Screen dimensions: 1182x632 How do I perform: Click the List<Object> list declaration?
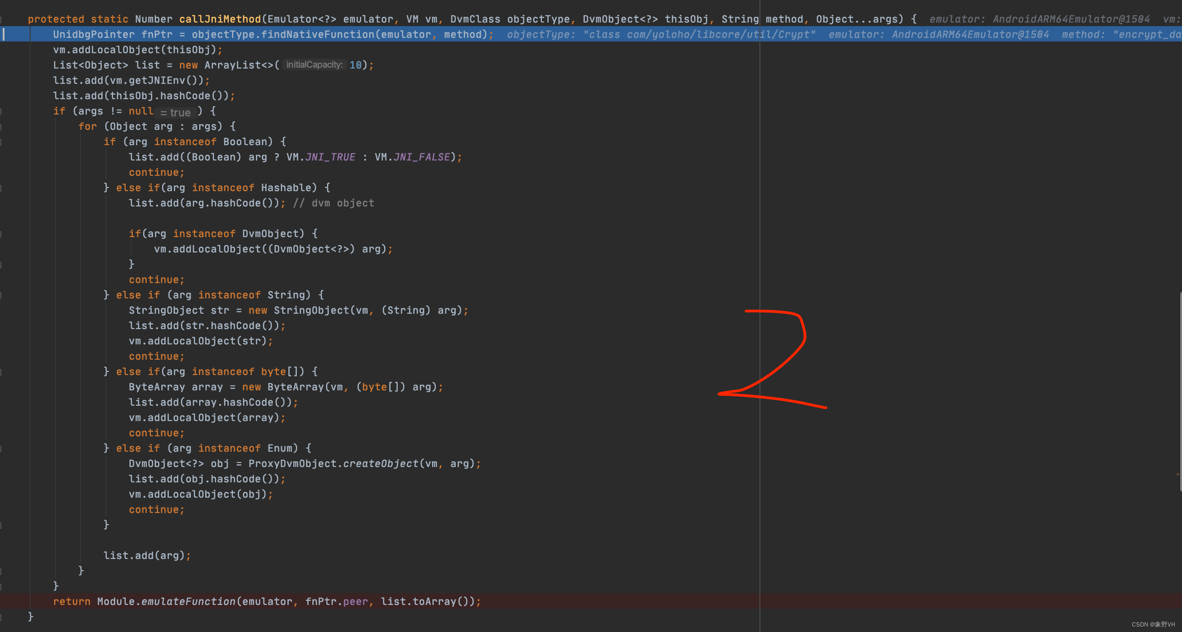[x=106, y=65]
